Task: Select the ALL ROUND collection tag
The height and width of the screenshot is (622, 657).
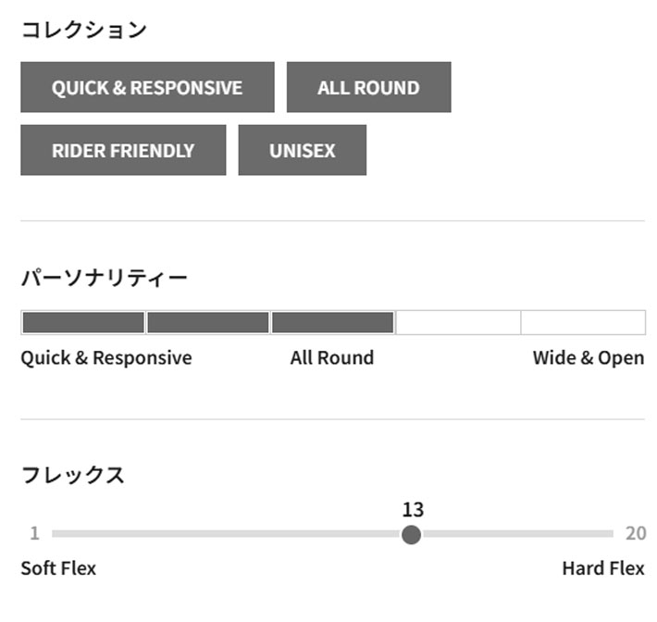Action: point(368,87)
